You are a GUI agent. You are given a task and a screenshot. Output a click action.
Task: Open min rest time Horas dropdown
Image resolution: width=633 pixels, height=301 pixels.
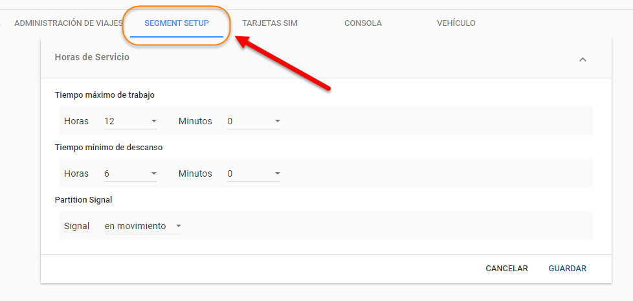(131, 173)
